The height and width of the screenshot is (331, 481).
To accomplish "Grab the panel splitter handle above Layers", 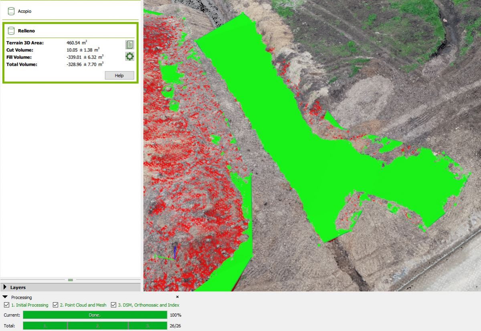I will pos(71,280).
